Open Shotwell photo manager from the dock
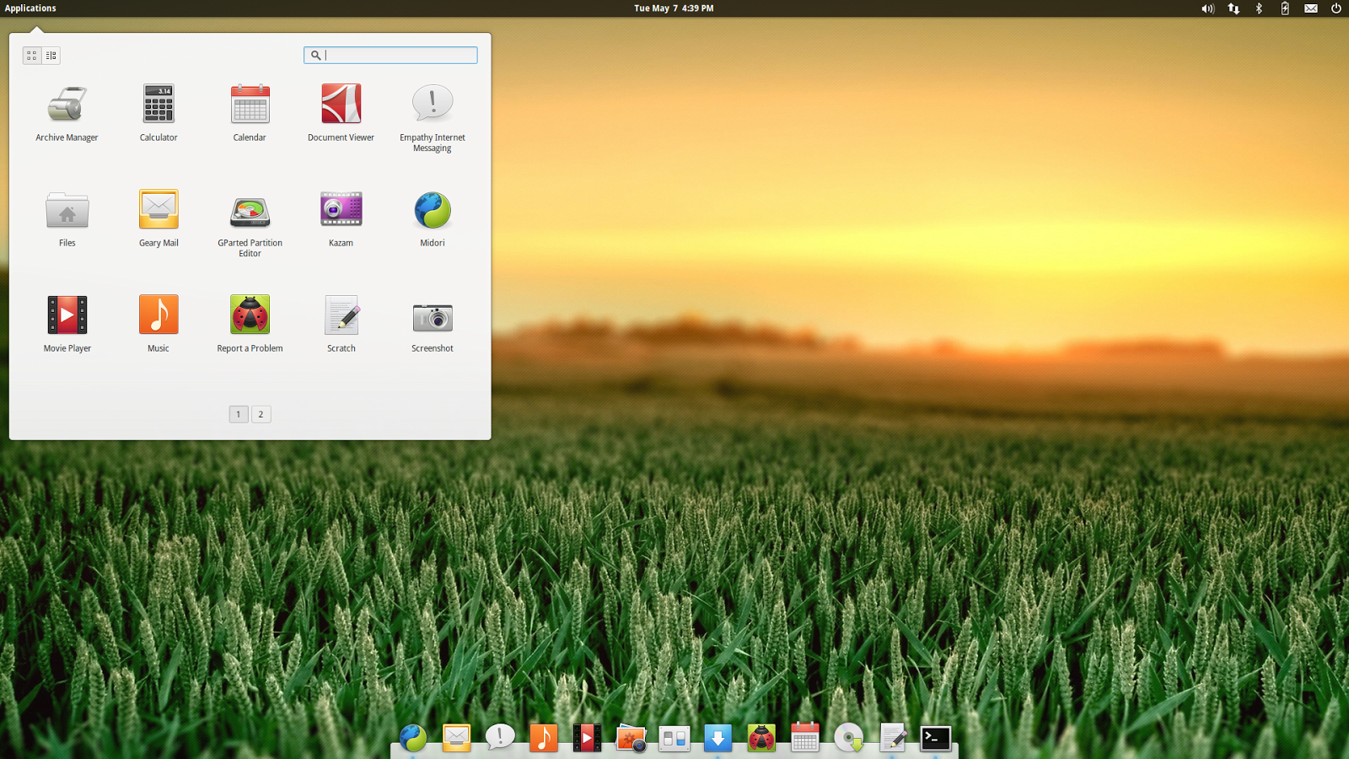 (x=631, y=738)
